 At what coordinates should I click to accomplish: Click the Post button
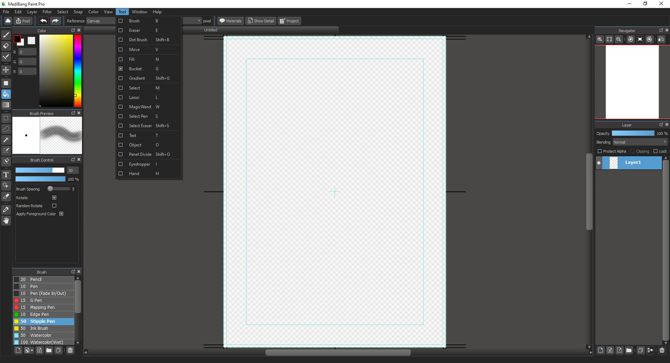23,21
